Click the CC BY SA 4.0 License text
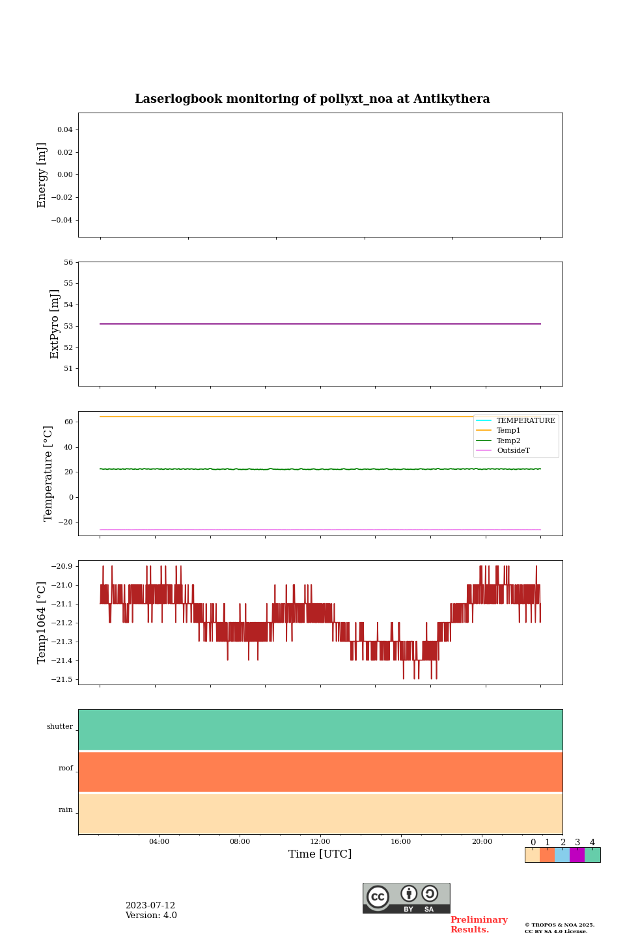 point(556,931)
